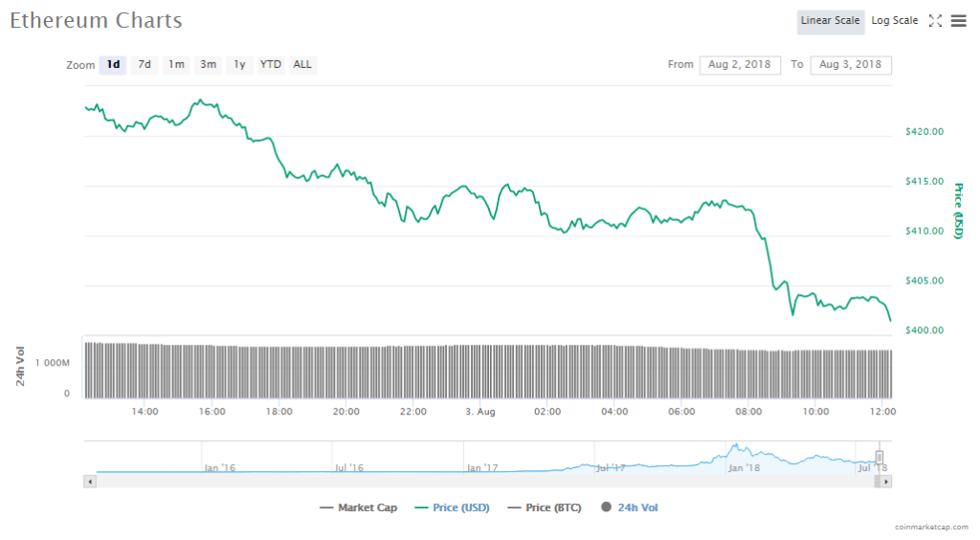This screenshot has width=980, height=540.
Task: Click the right scrollbar arrow
Action: [x=885, y=482]
